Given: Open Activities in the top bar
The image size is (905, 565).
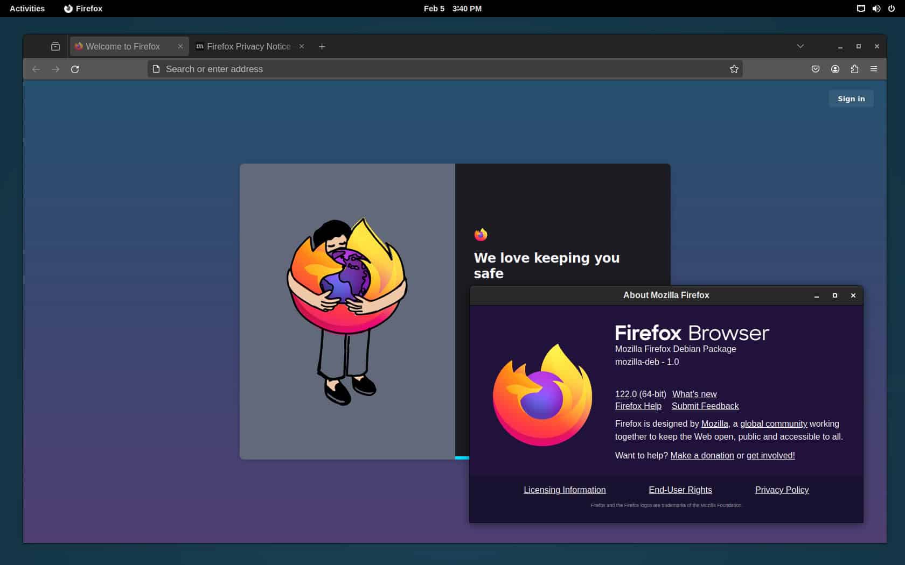Looking at the screenshot, I should pyautogui.click(x=26, y=8).
